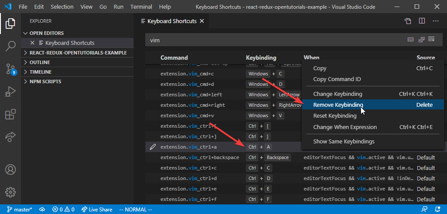
Task: Choose Change Keybinding
Action: (373, 94)
